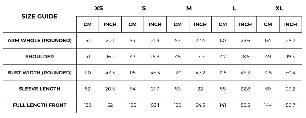Click the CM header cell under XS
306x118 pixels.
[x=87, y=24]
